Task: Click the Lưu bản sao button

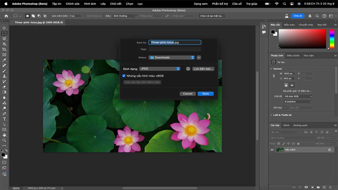Action: (203, 69)
